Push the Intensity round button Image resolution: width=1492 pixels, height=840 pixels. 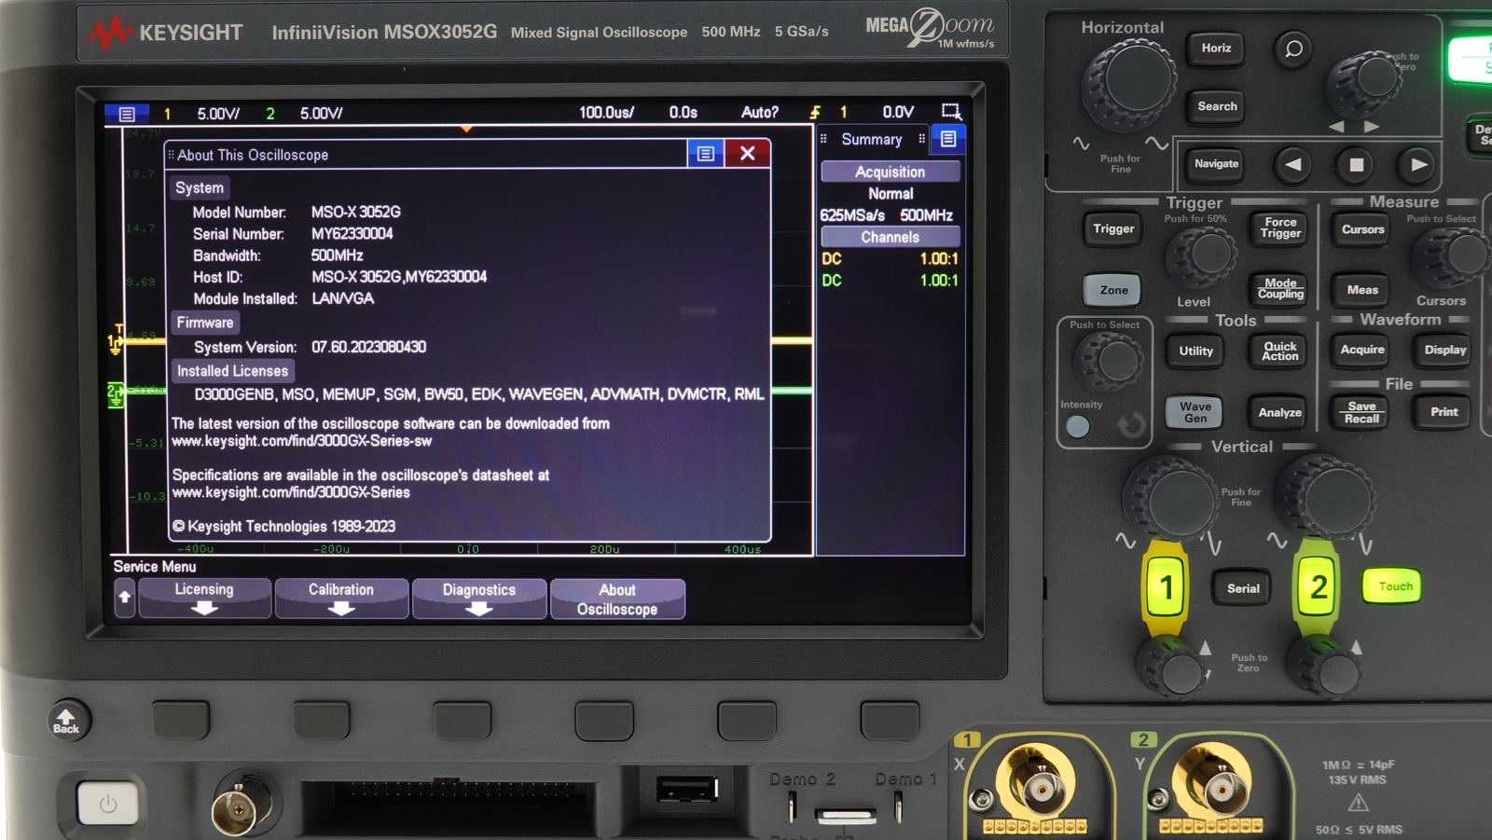coord(1077,427)
